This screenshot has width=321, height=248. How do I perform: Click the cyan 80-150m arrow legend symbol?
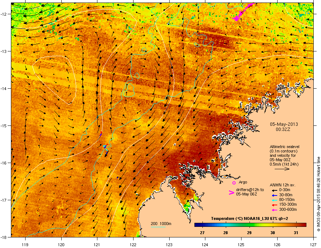click(274, 200)
